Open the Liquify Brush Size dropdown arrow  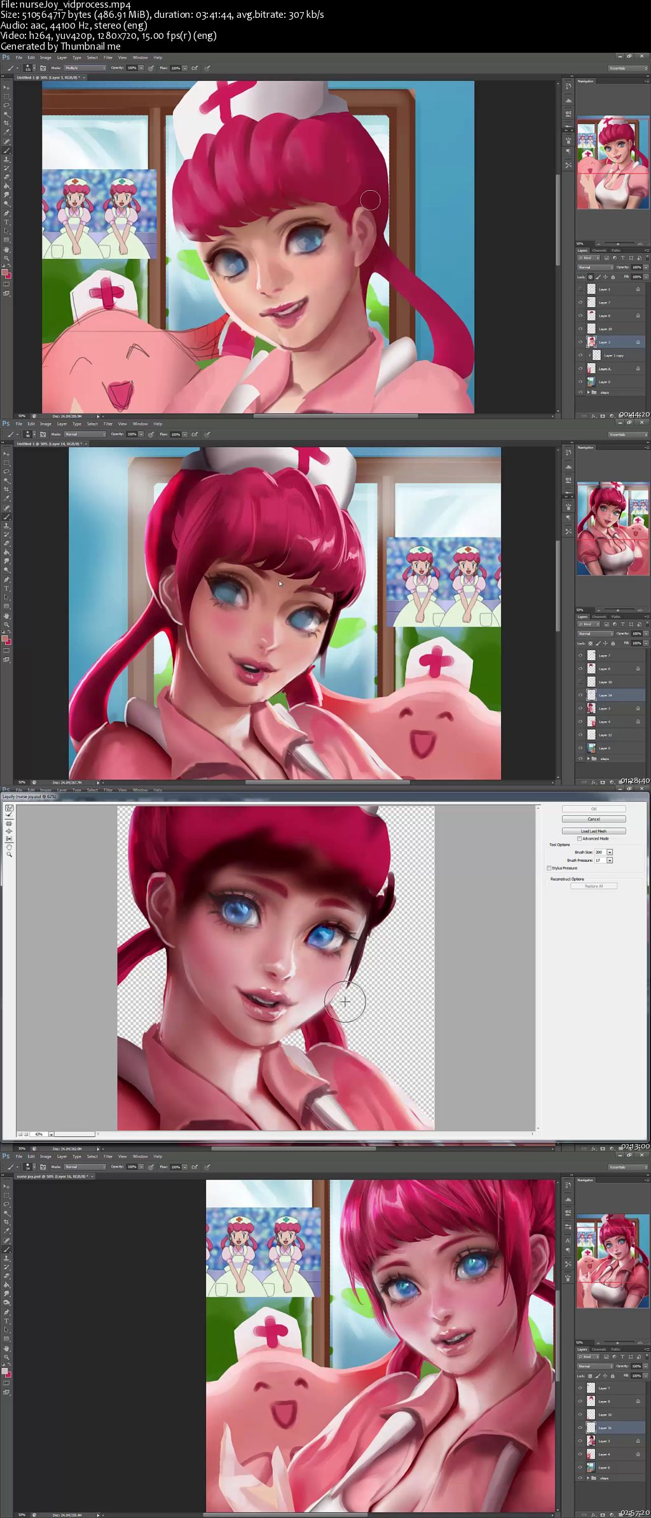[610, 852]
